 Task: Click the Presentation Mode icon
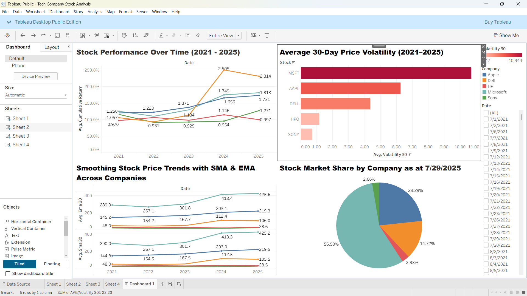click(x=267, y=35)
